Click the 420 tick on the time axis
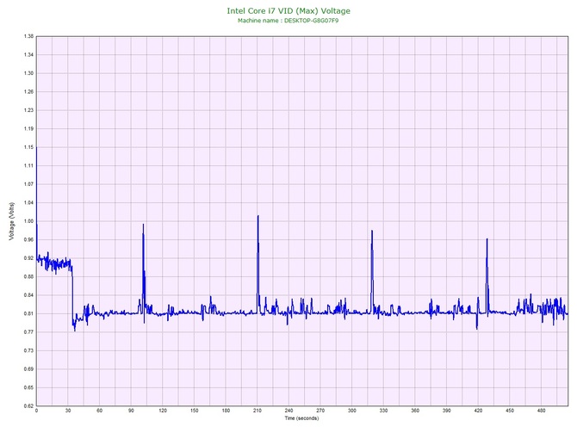The height and width of the screenshot is (433, 577). [478, 411]
